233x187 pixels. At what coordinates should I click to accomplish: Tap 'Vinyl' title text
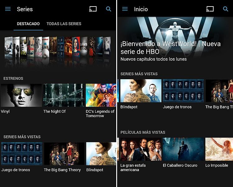[5, 112]
